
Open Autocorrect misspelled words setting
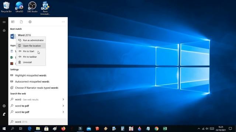(38, 82)
